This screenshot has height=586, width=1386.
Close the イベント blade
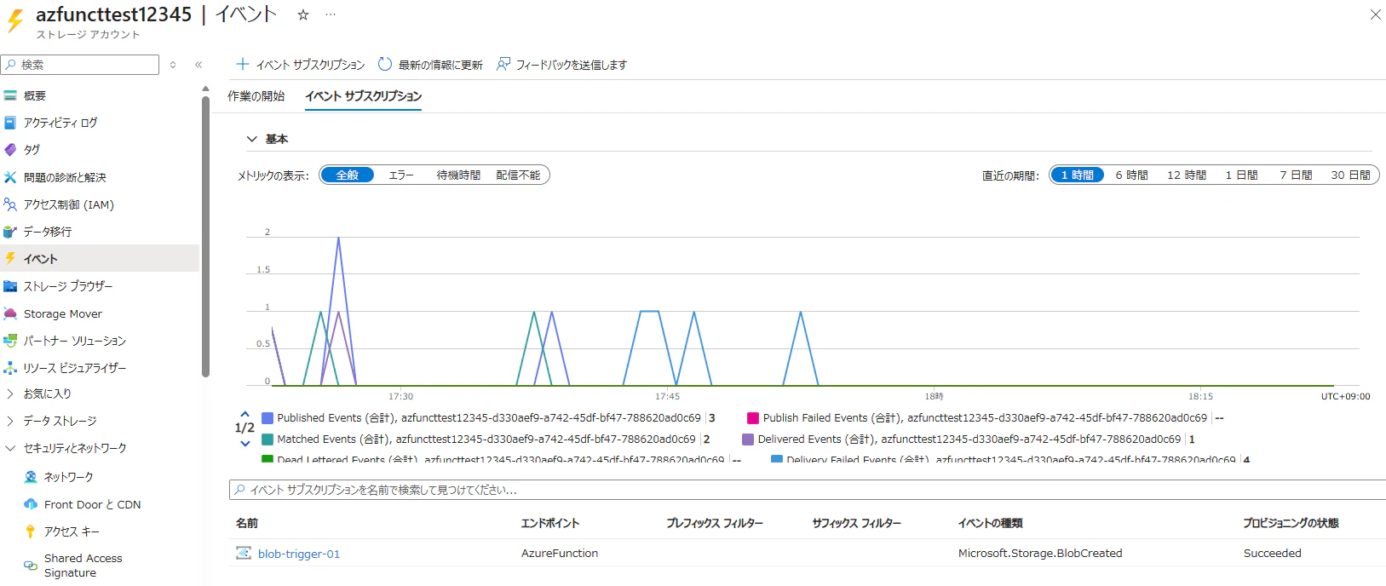point(1375,14)
